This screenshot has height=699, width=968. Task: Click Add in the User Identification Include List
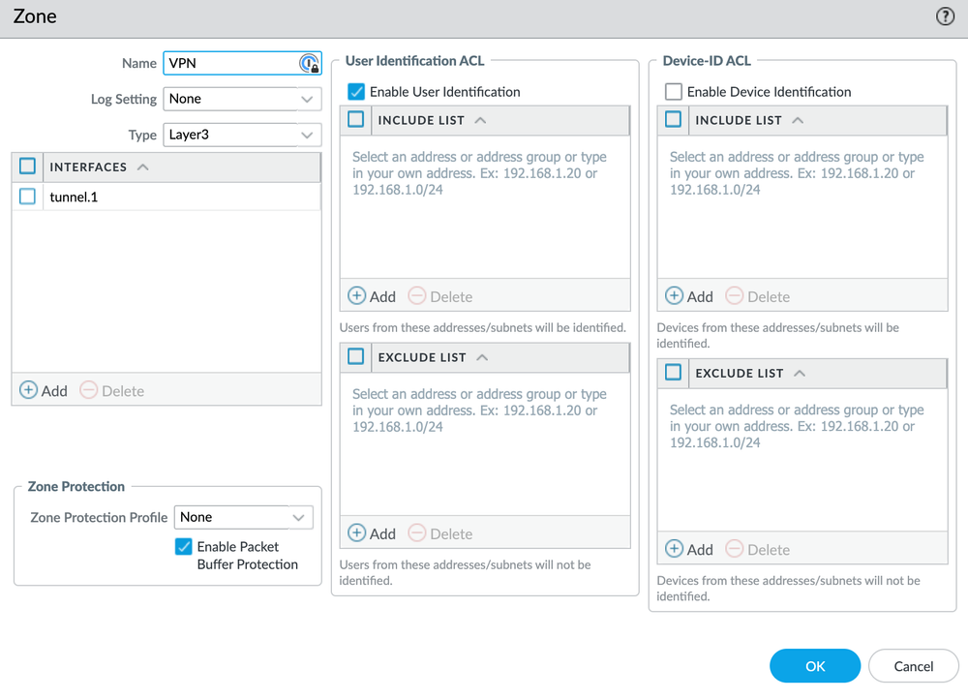click(371, 296)
